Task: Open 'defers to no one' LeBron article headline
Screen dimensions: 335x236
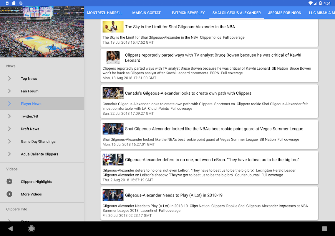Action: pos(212,160)
